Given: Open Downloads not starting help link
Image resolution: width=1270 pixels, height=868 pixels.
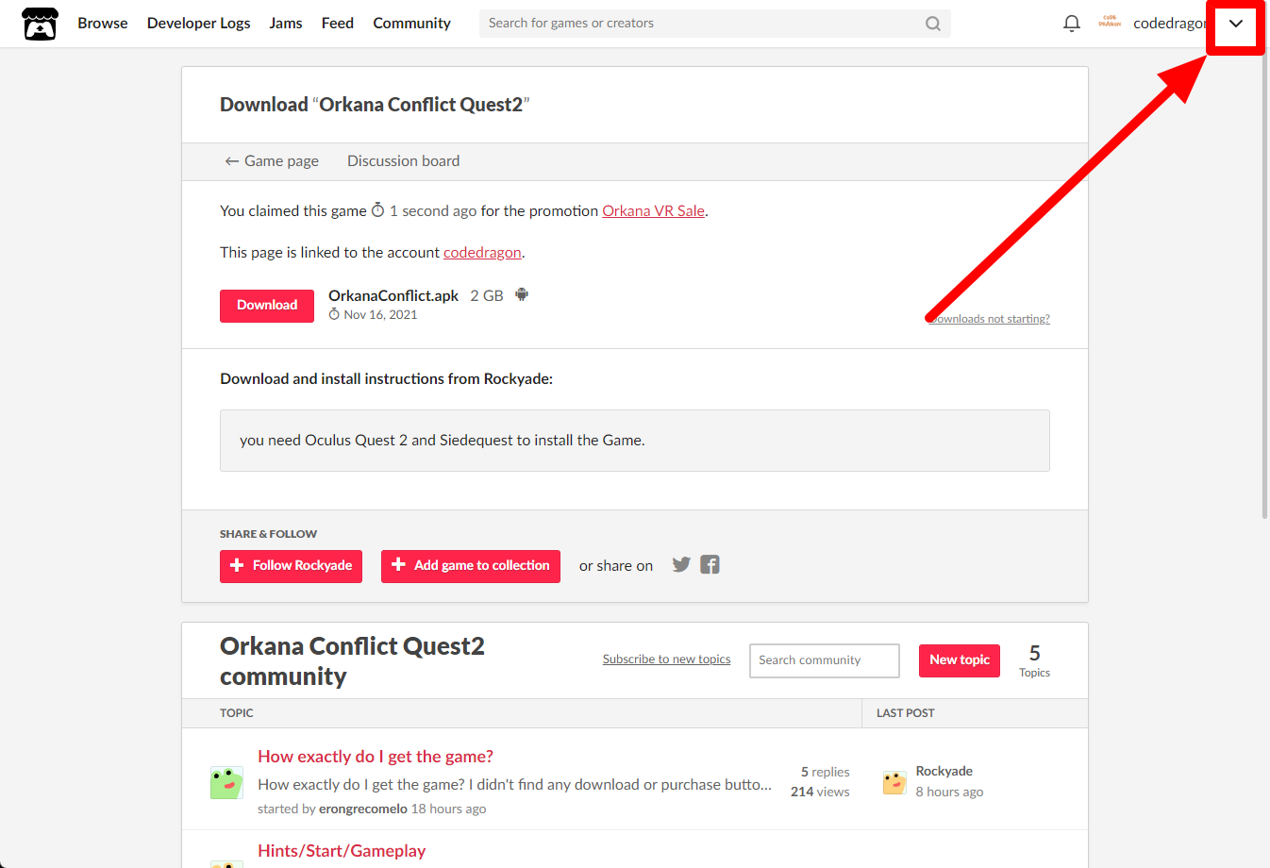Looking at the screenshot, I should coord(989,319).
